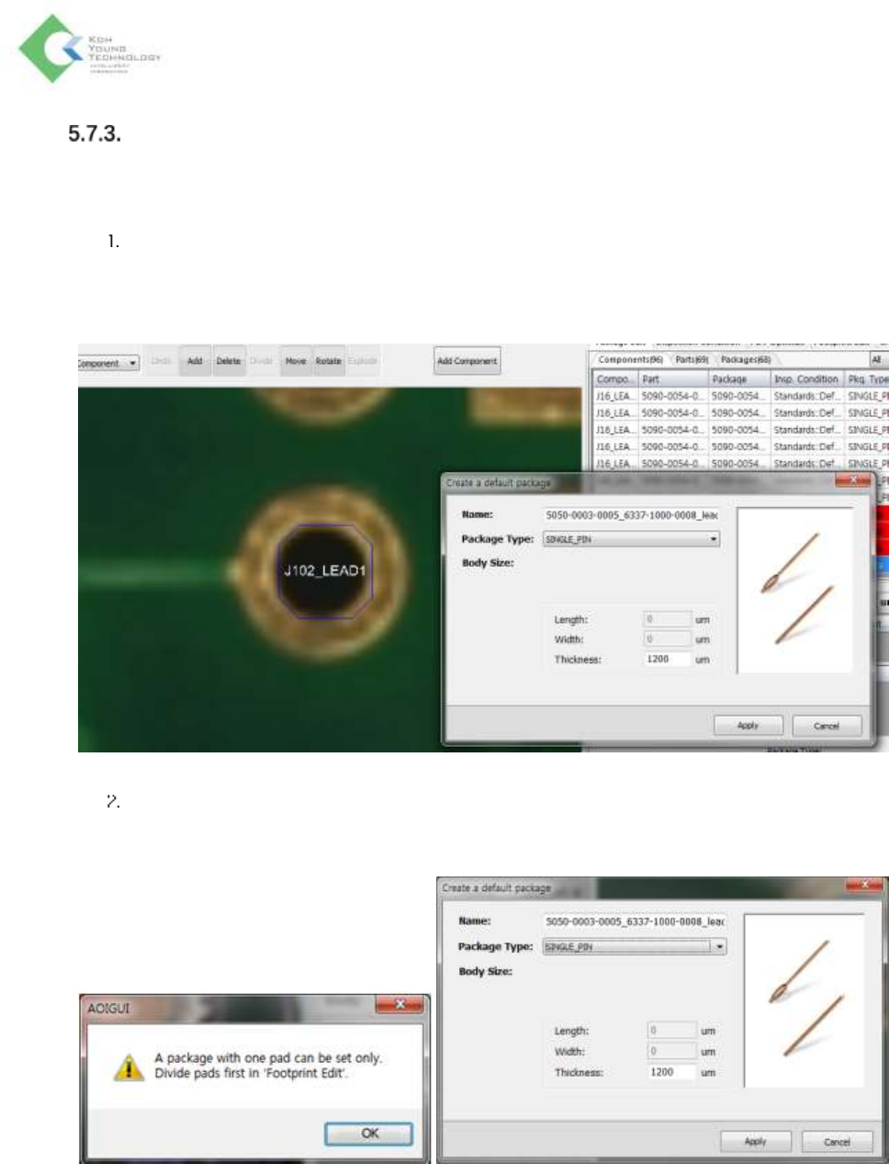This screenshot has height=1164, width=889.
Task: Click Name field in dialog beside AOIGUI warning
Action: [x=635, y=921]
